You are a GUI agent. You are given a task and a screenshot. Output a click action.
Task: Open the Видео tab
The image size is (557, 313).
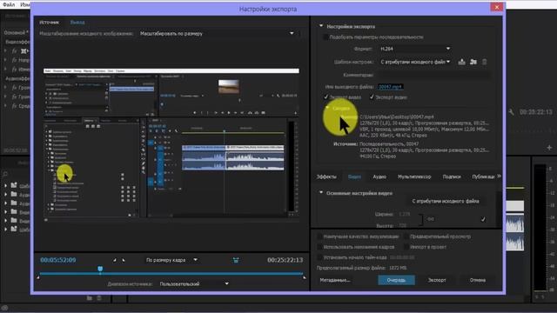tap(354, 176)
